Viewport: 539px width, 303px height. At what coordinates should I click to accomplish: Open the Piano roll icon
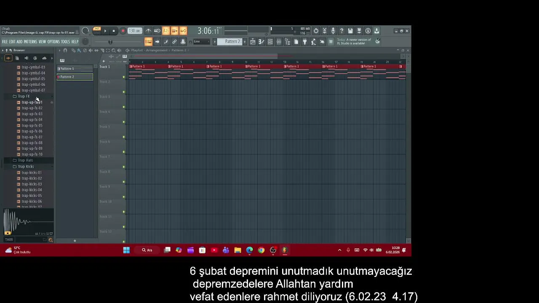click(x=261, y=42)
